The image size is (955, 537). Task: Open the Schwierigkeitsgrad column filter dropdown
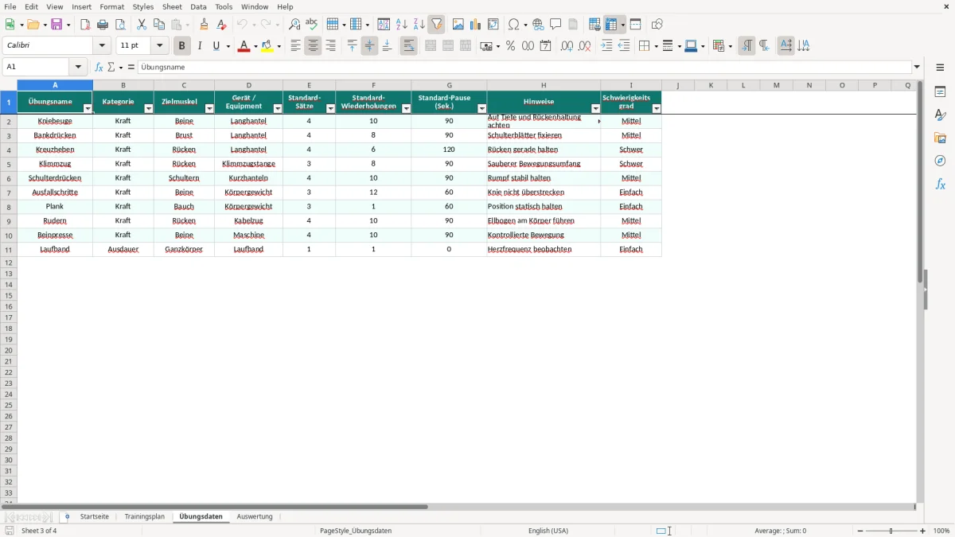pyautogui.click(x=656, y=108)
